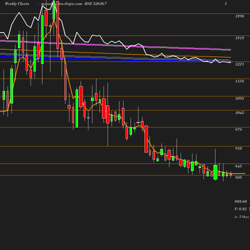Select the 1318 price axis label
This screenshot has height=250, width=250.
[x=239, y=38]
